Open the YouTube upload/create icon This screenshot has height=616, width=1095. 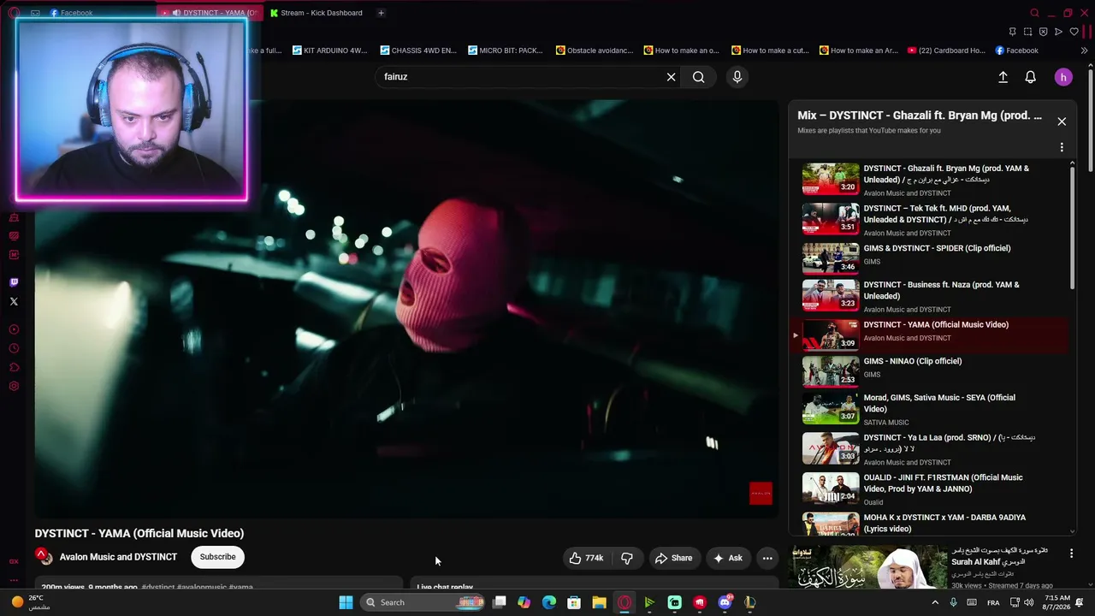1003,77
